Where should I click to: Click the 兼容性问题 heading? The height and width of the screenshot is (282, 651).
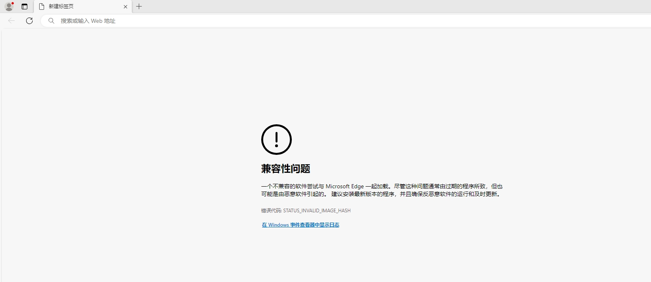286,169
